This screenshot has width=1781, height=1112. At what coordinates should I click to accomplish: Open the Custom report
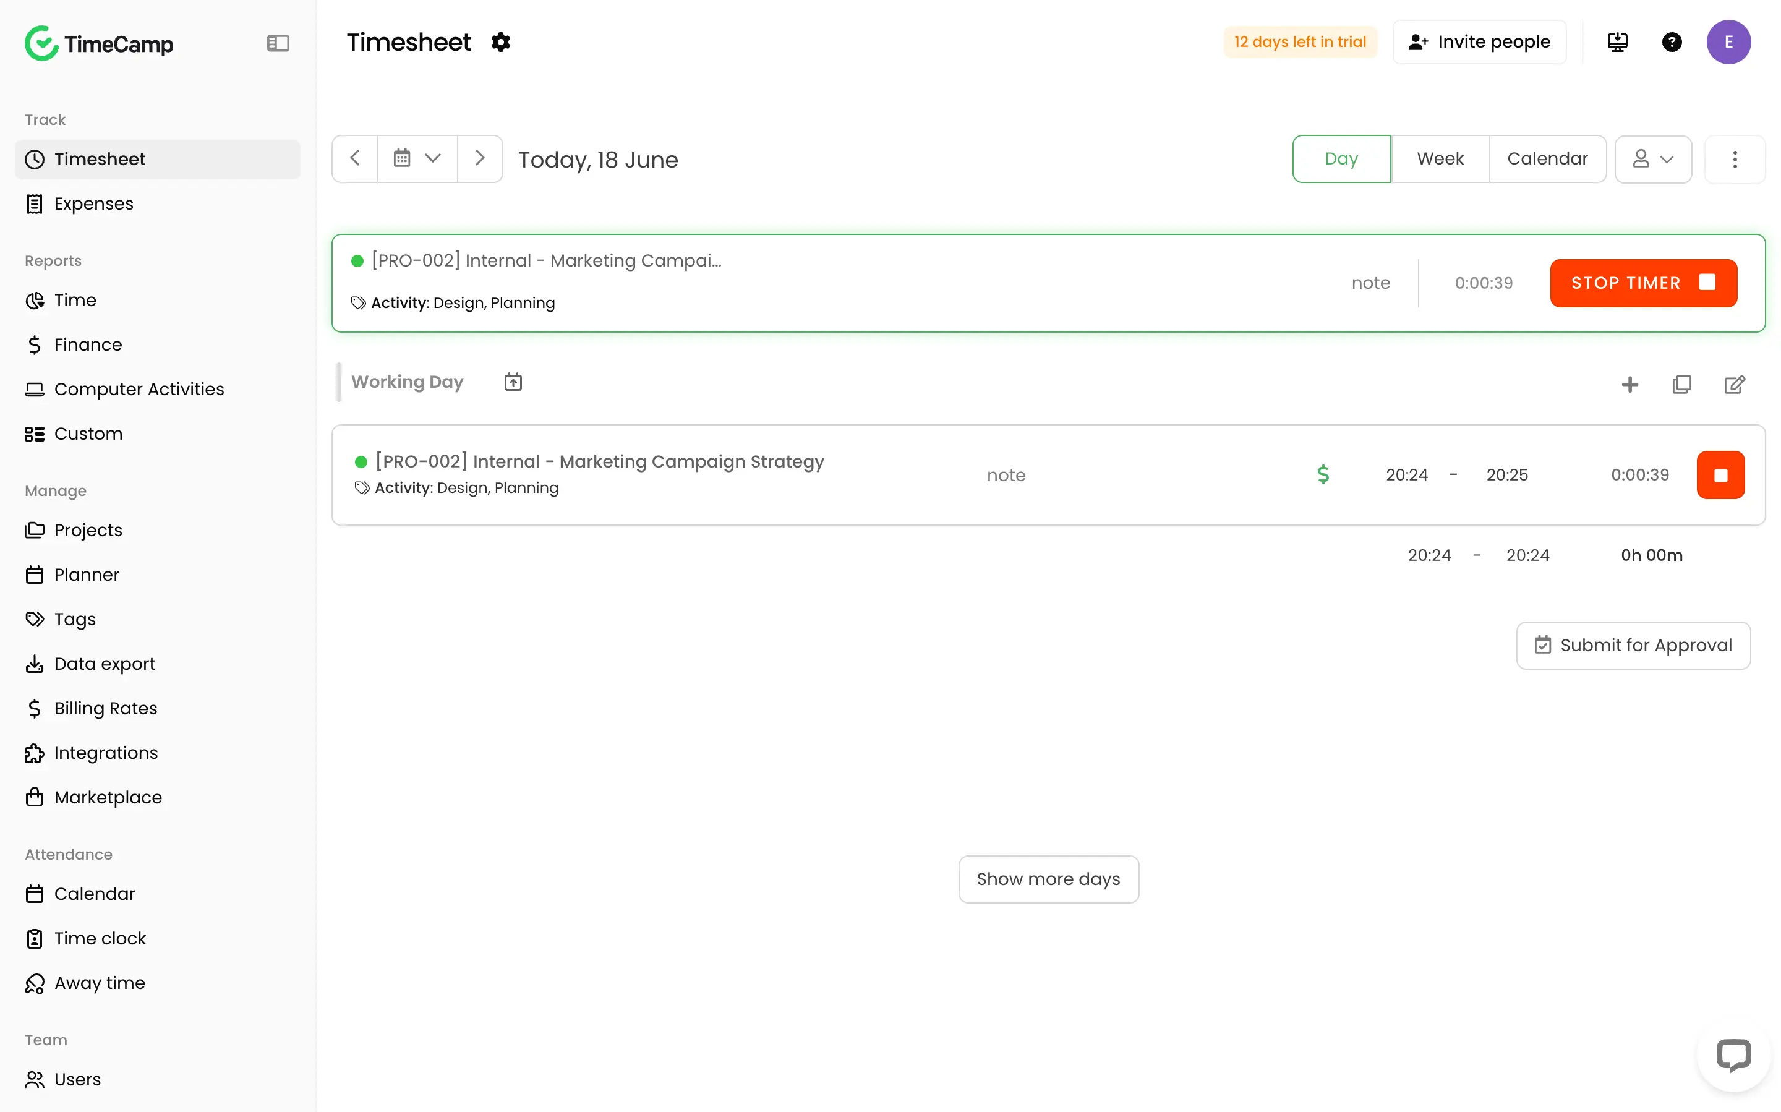157,434
